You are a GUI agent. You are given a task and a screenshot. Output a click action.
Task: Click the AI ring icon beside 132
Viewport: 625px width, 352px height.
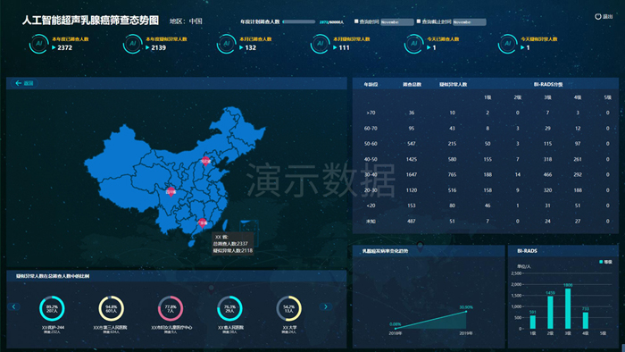tap(226, 44)
